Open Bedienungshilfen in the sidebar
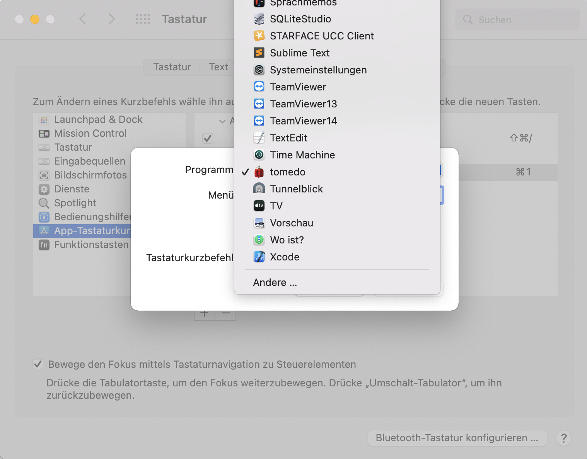Image resolution: width=587 pixels, height=459 pixels. point(82,217)
